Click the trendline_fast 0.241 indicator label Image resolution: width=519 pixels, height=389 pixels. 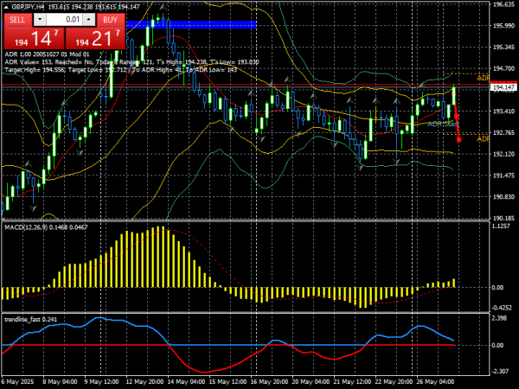click(x=30, y=319)
